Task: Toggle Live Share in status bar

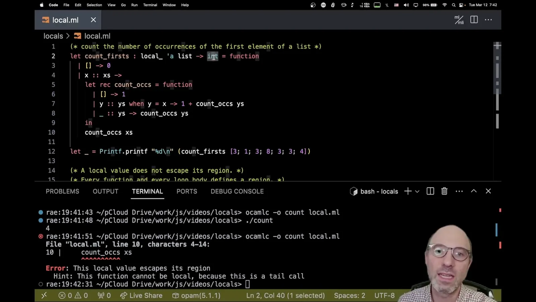Action: 141,295
